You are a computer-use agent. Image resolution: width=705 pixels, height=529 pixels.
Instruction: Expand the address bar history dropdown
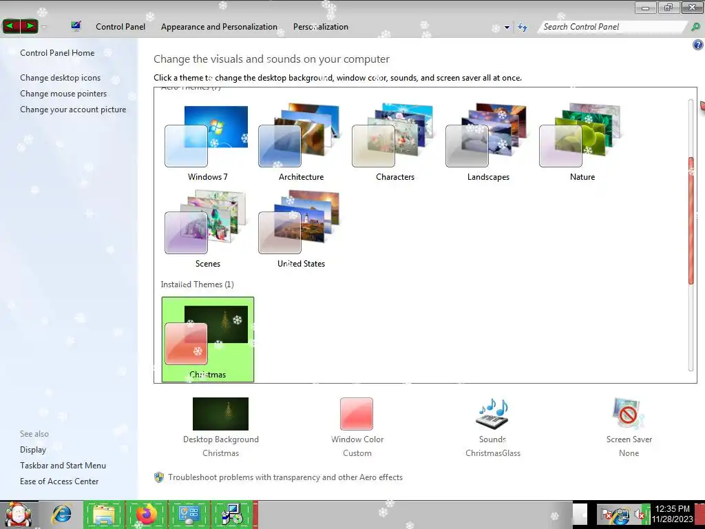click(x=507, y=28)
